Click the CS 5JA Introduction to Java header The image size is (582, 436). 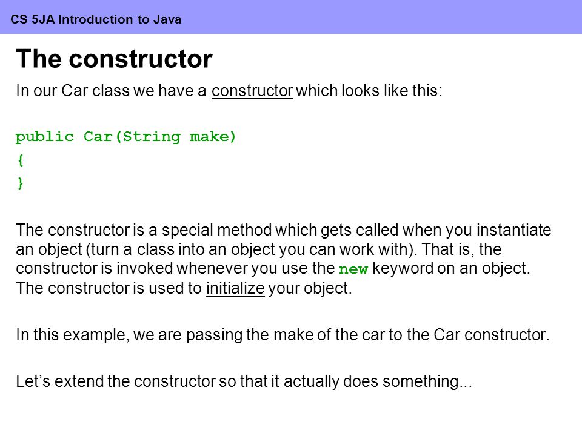[96, 19]
